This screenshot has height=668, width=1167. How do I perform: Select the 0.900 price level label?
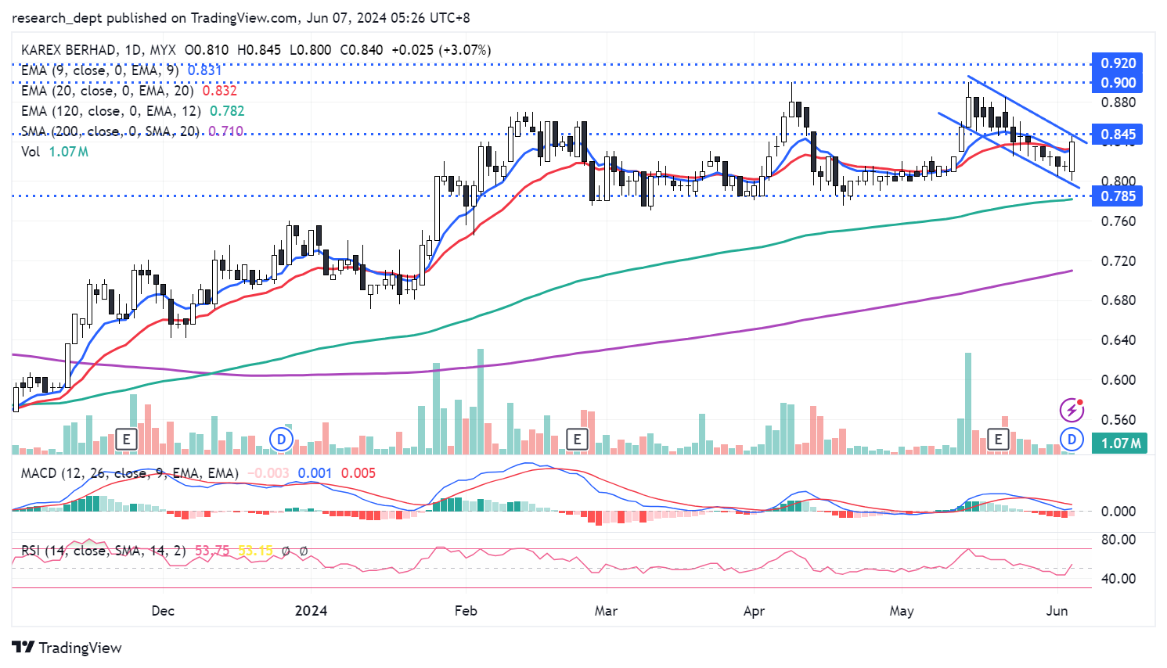(1118, 83)
